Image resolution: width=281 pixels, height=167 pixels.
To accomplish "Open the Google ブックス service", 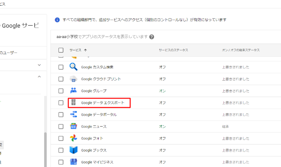I will pos(94,150).
